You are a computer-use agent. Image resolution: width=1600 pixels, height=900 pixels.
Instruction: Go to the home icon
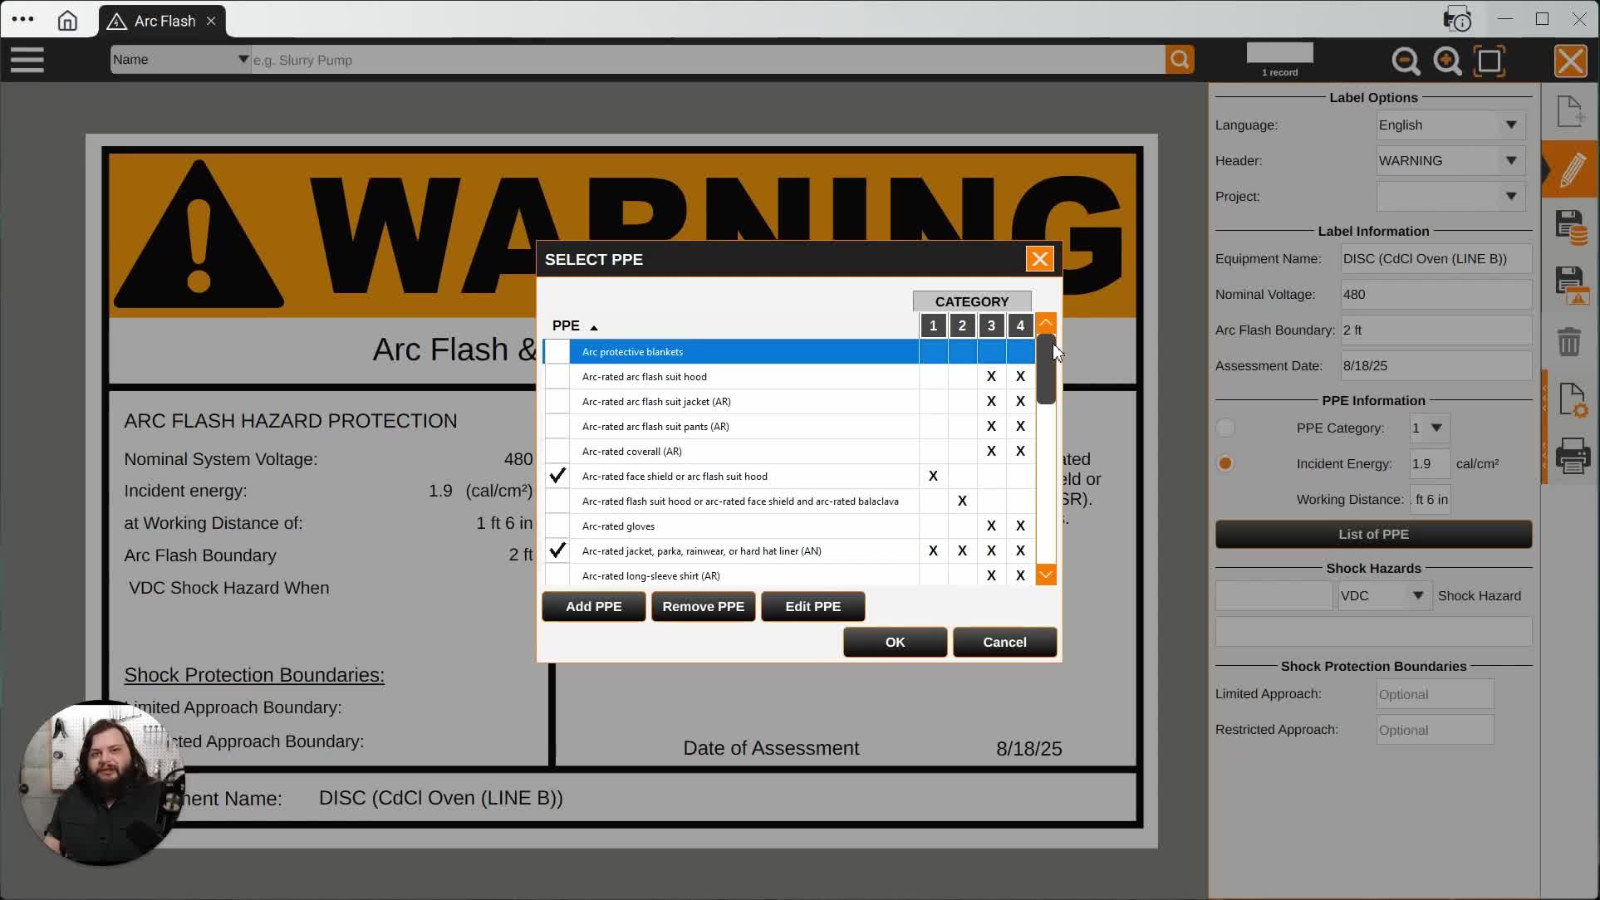click(67, 21)
